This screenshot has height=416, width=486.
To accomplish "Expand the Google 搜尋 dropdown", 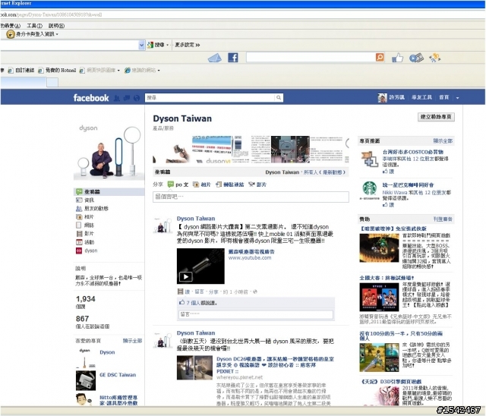I will 167,46.
